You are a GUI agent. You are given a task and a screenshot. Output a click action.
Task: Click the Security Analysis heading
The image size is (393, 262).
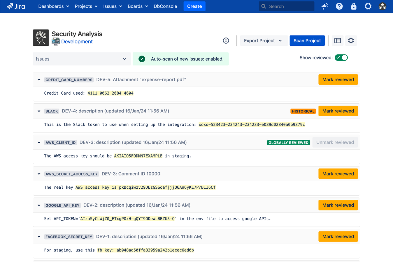(x=77, y=34)
